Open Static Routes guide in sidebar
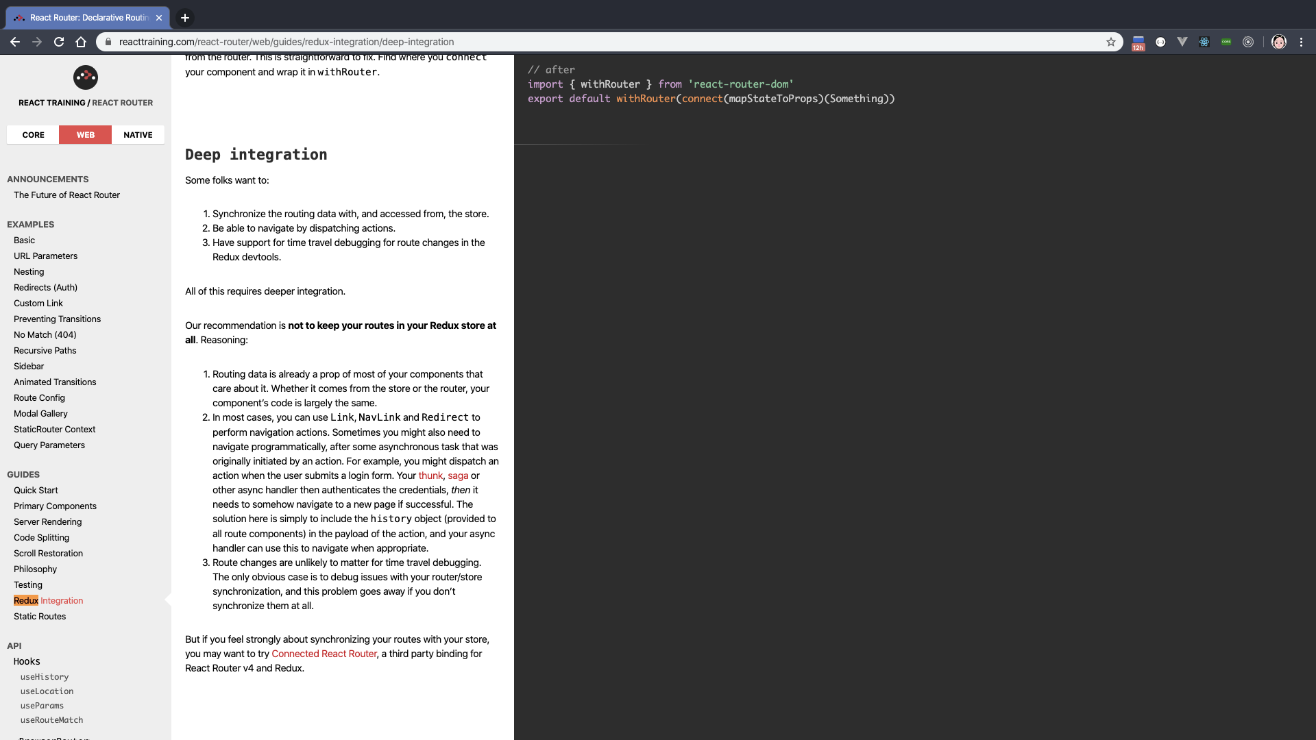Viewport: 1316px width, 740px height. coord(40,616)
